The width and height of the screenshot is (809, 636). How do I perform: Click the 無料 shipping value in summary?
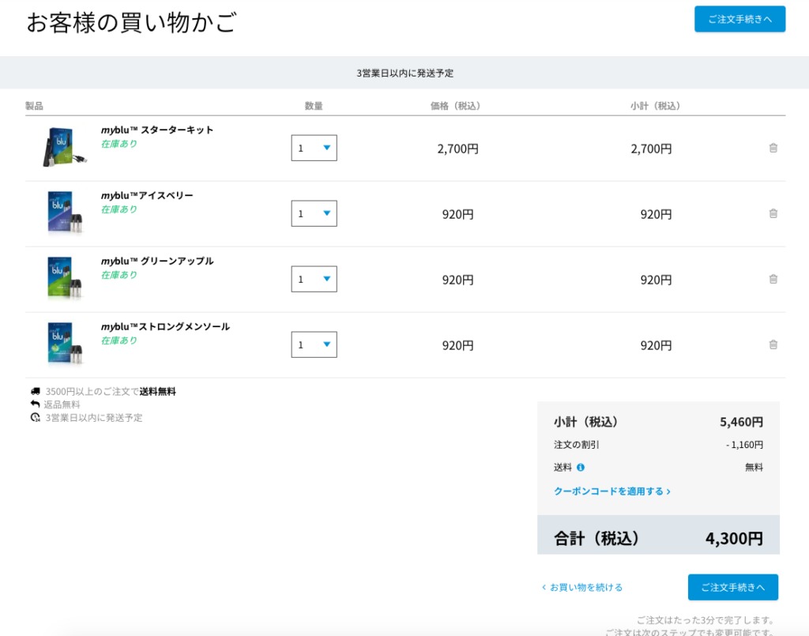[754, 468]
